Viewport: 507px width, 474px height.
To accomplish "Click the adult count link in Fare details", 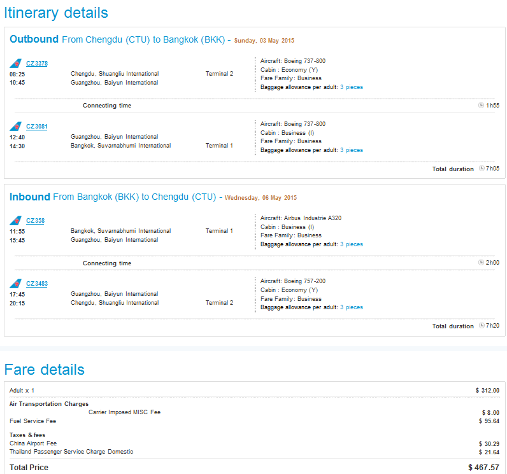I will 33,390.
